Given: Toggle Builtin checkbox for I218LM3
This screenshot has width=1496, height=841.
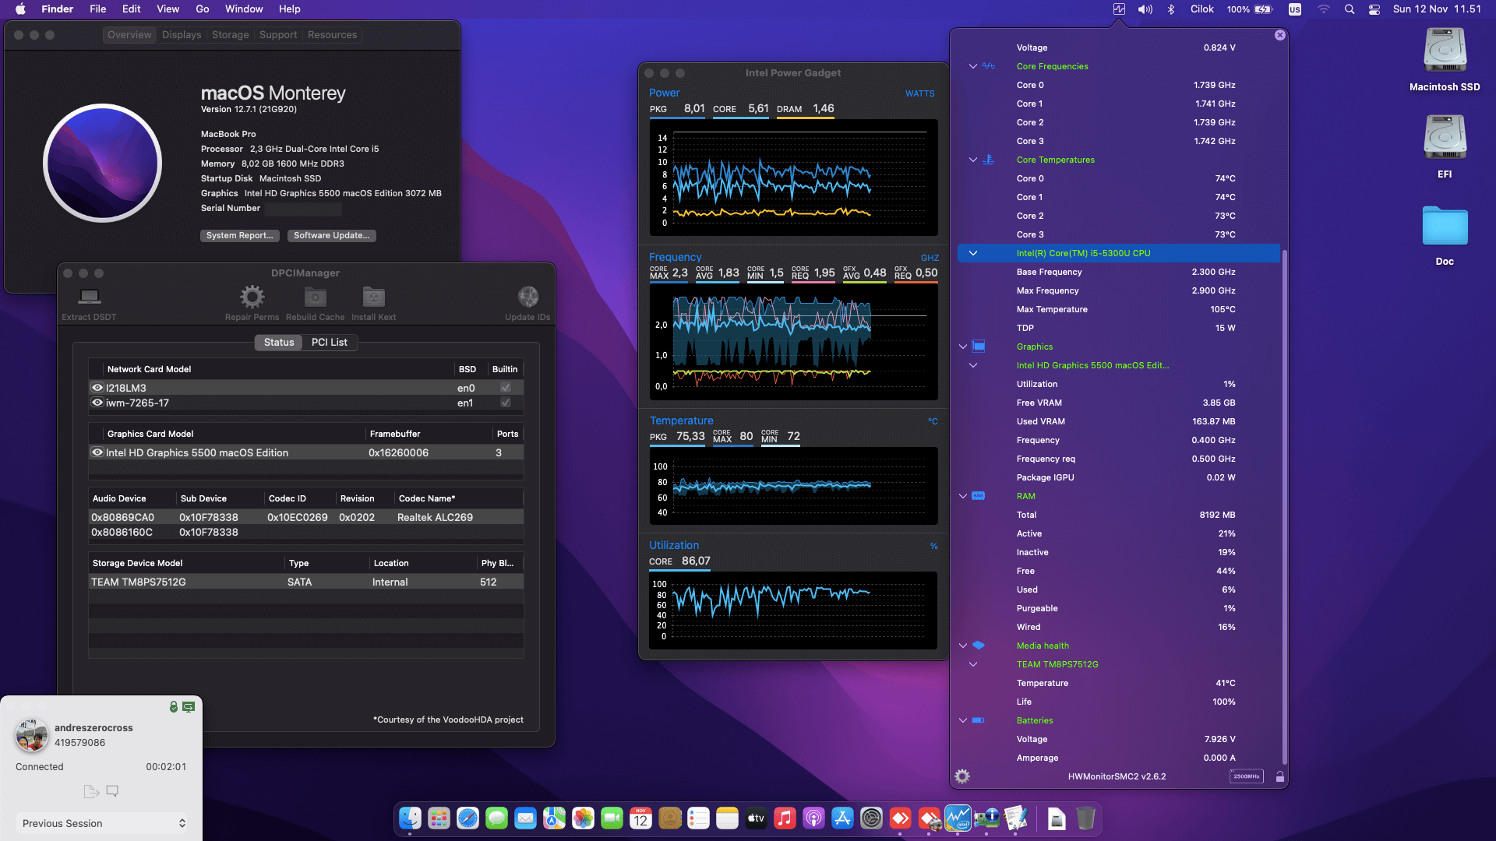Looking at the screenshot, I should 505,388.
